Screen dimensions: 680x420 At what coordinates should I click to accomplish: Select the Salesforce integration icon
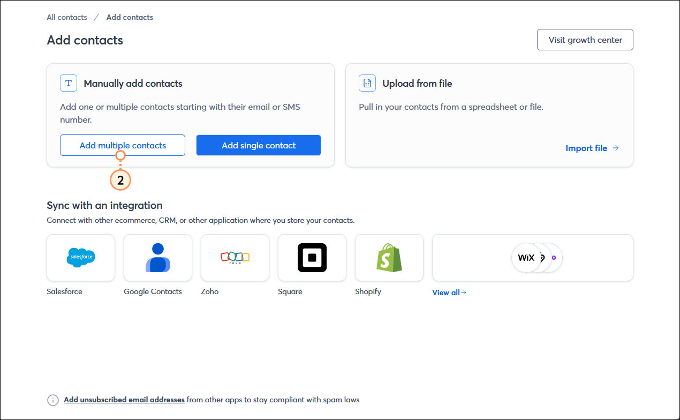[x=80, y=258]
